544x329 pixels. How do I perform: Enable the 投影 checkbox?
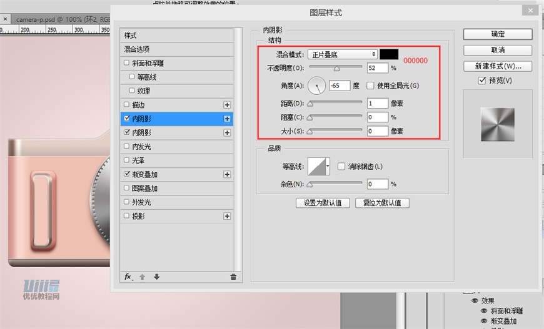pyautogui.click(x=127, y=215)
